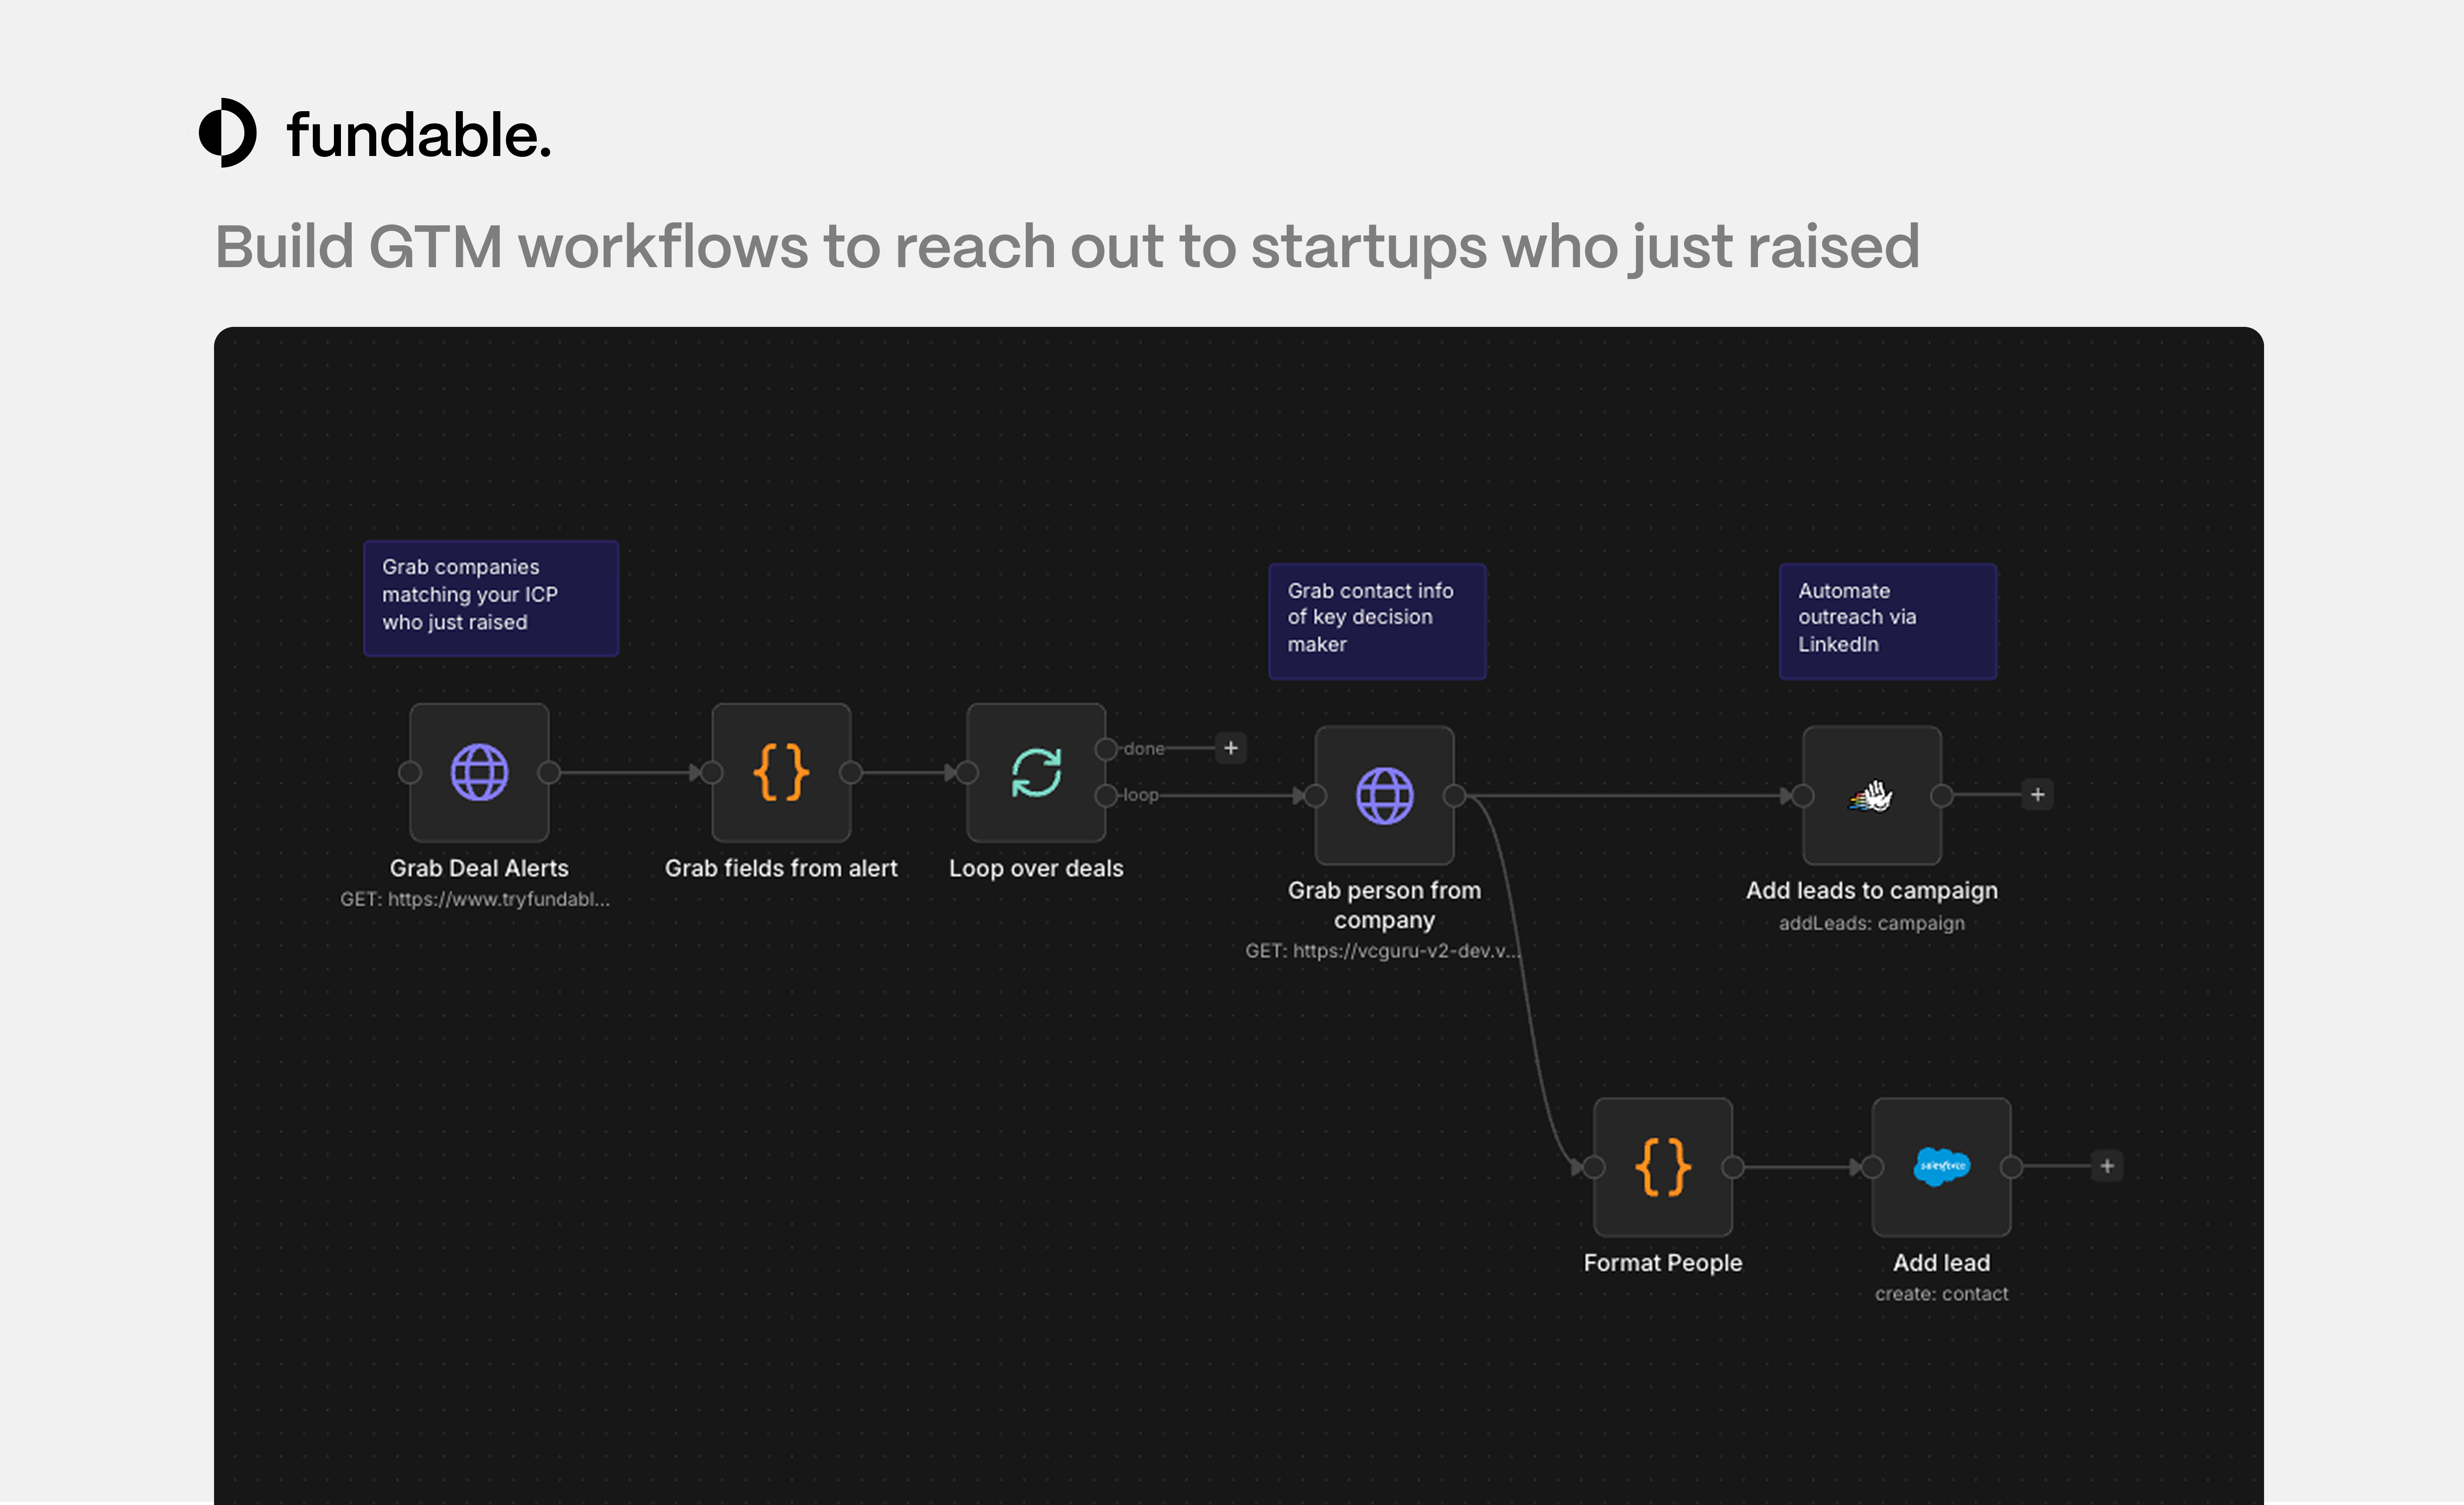
Task: Click the fundable logo icon in the top left
Action: pos(228,135)
